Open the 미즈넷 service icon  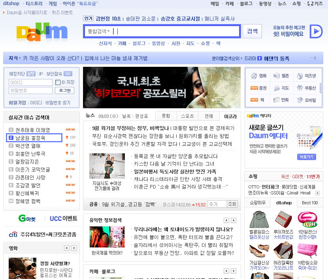(306, 76)
